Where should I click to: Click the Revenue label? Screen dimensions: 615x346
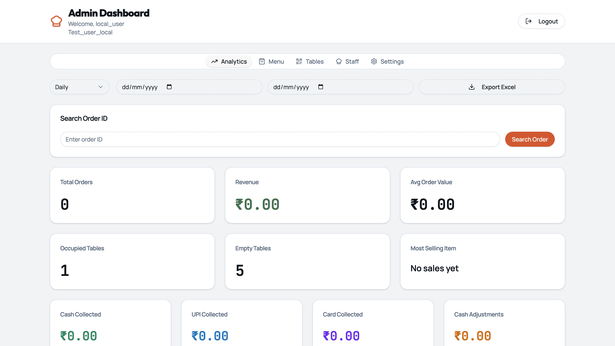click(x=247, y=182)
